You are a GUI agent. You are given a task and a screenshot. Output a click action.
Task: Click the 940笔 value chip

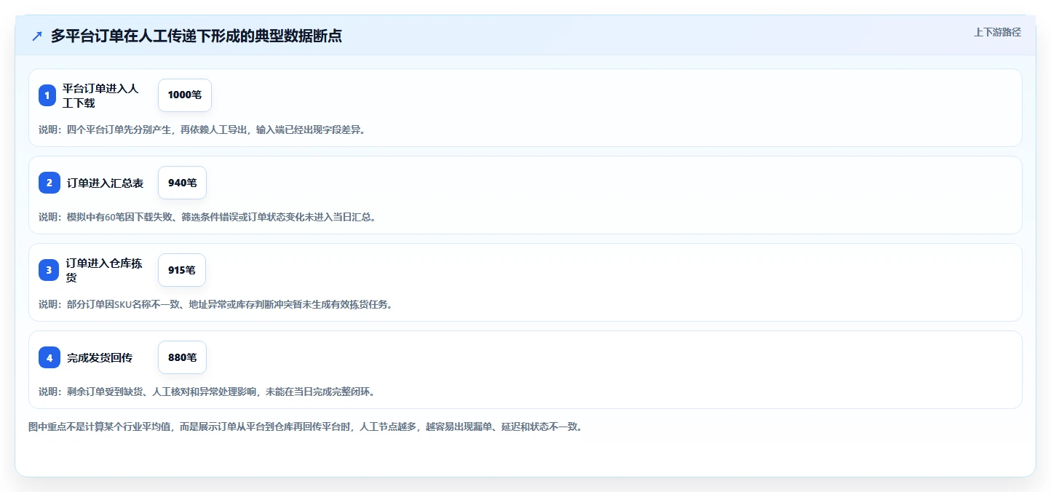182,183
